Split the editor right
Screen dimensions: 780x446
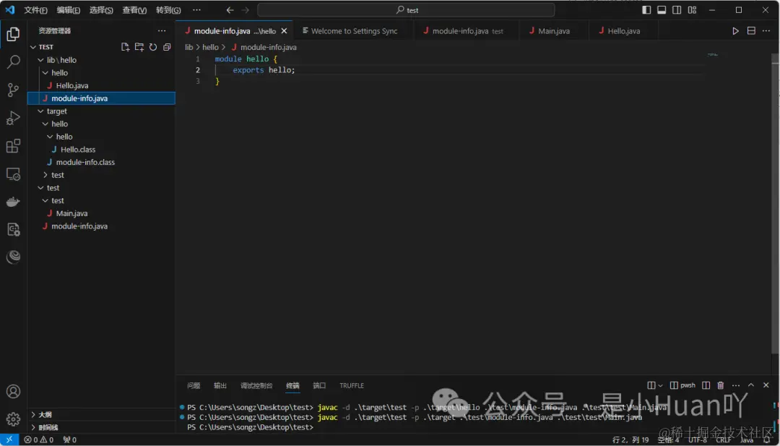coord(751,31)
